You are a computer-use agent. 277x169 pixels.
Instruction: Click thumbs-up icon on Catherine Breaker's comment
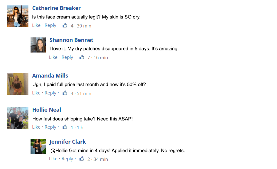coord(65,25)
